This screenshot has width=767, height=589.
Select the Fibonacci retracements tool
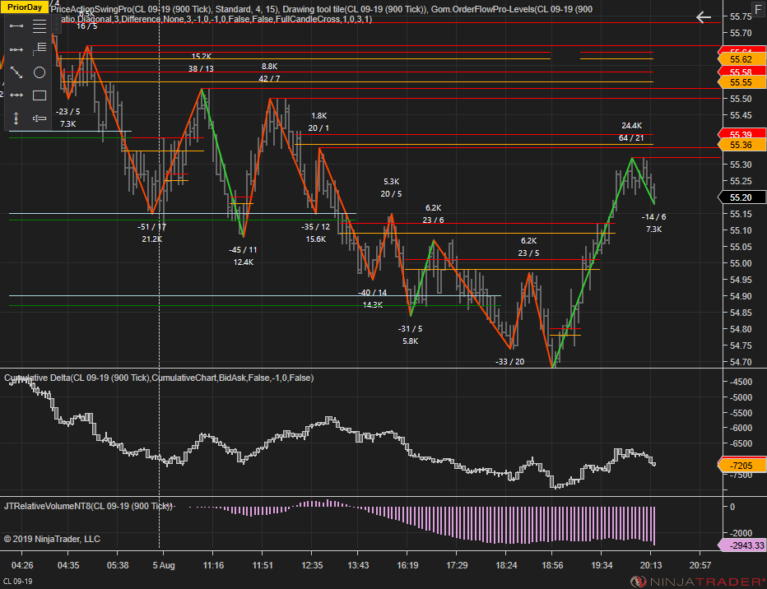40,26
